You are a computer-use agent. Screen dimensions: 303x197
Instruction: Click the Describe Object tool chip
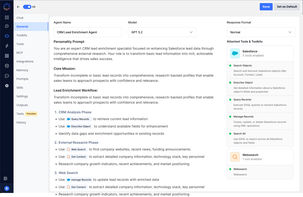tap(79, 126)
